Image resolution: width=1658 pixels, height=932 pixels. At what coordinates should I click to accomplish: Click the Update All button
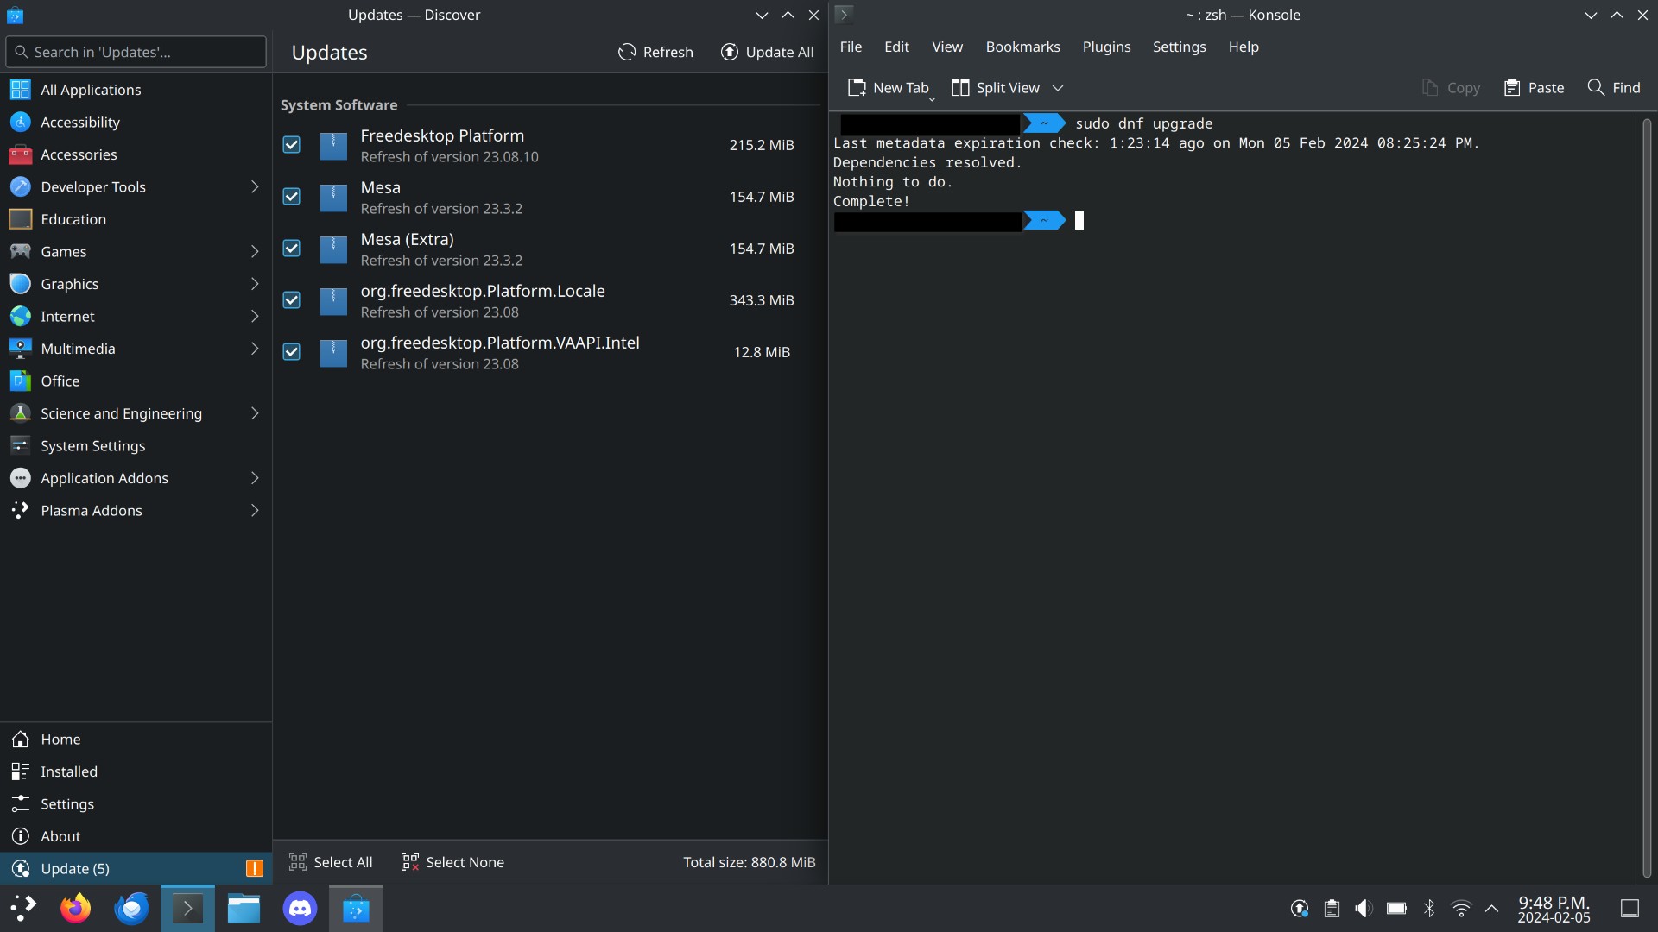(767, 53)
